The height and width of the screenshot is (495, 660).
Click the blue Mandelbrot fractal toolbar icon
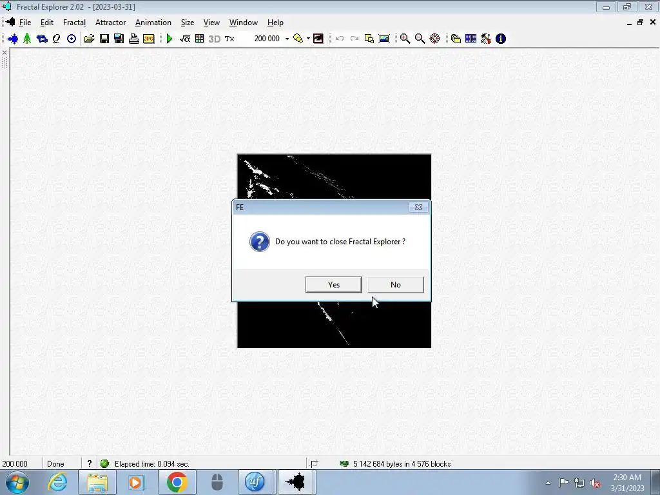(13, 39)
